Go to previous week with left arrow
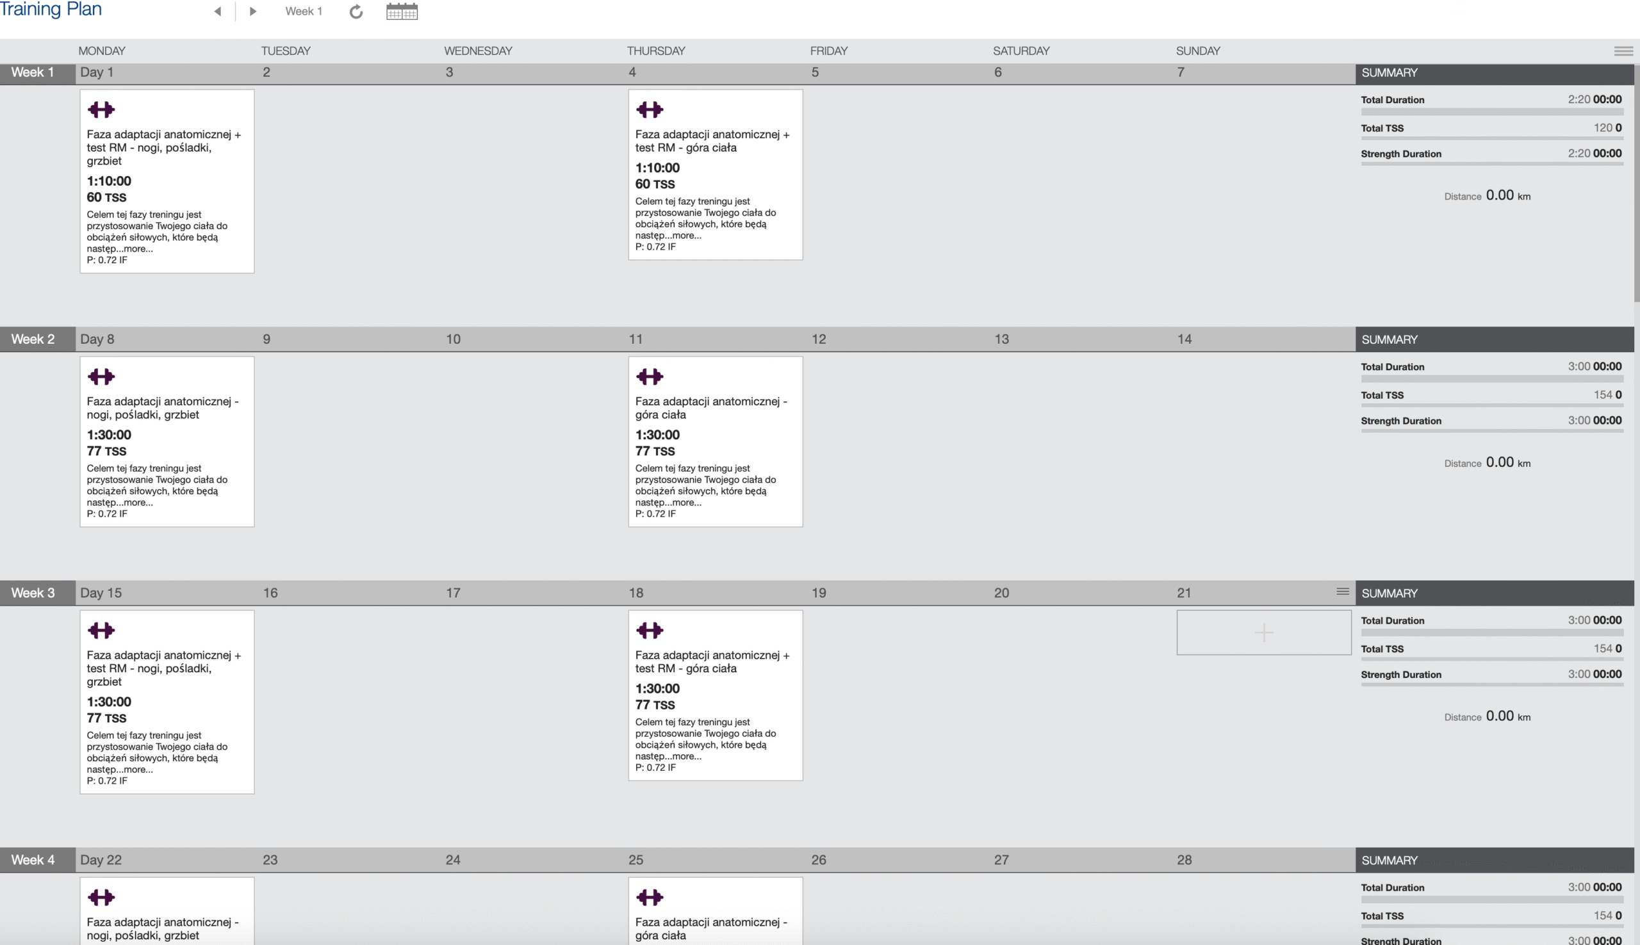This screenshot has width=1640, height=945. (218, 11)
